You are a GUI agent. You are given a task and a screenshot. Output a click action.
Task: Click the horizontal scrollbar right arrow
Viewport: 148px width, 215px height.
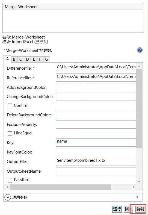(x=133, y=187)
